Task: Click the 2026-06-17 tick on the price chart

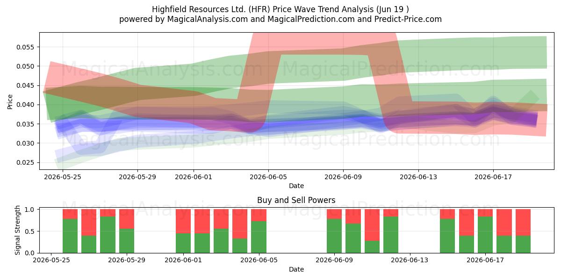Action: (493, 177)
